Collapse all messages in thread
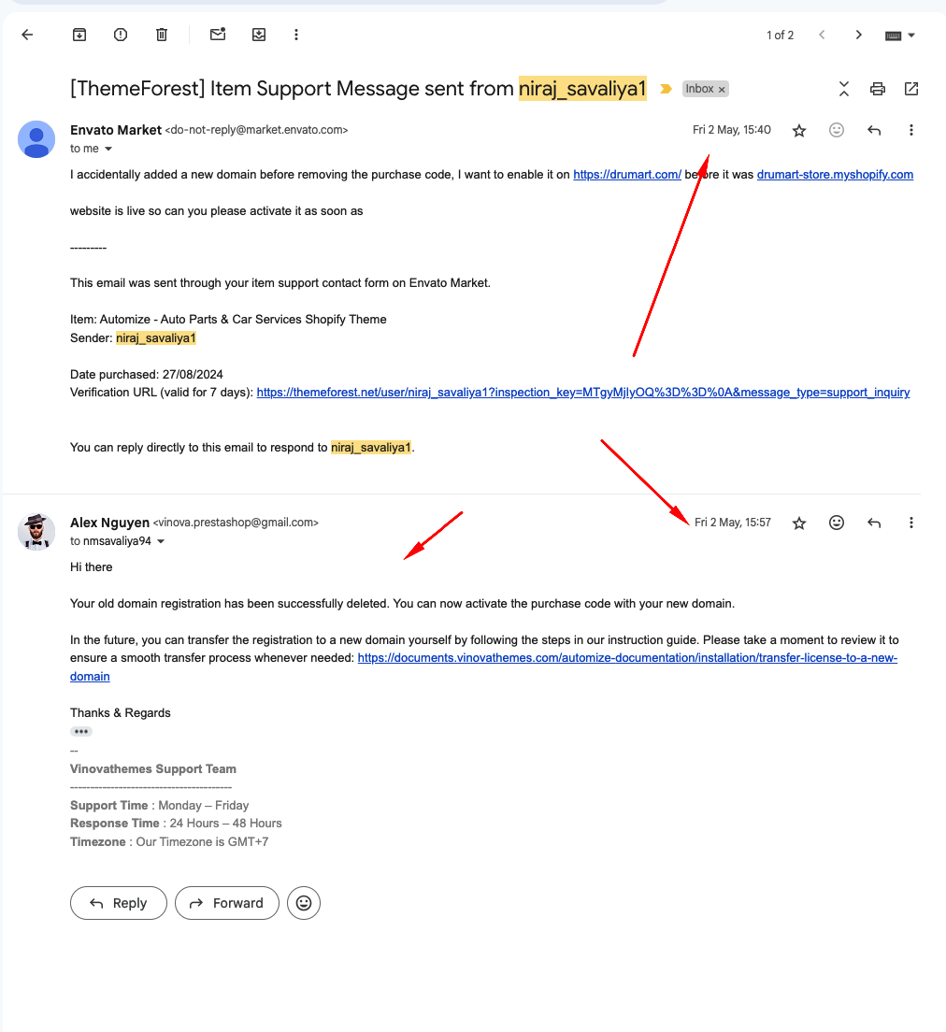 pos(844,89)
